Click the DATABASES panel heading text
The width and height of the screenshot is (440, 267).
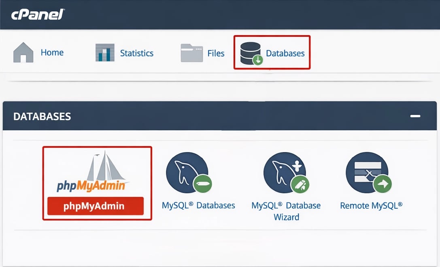point(42,117)
